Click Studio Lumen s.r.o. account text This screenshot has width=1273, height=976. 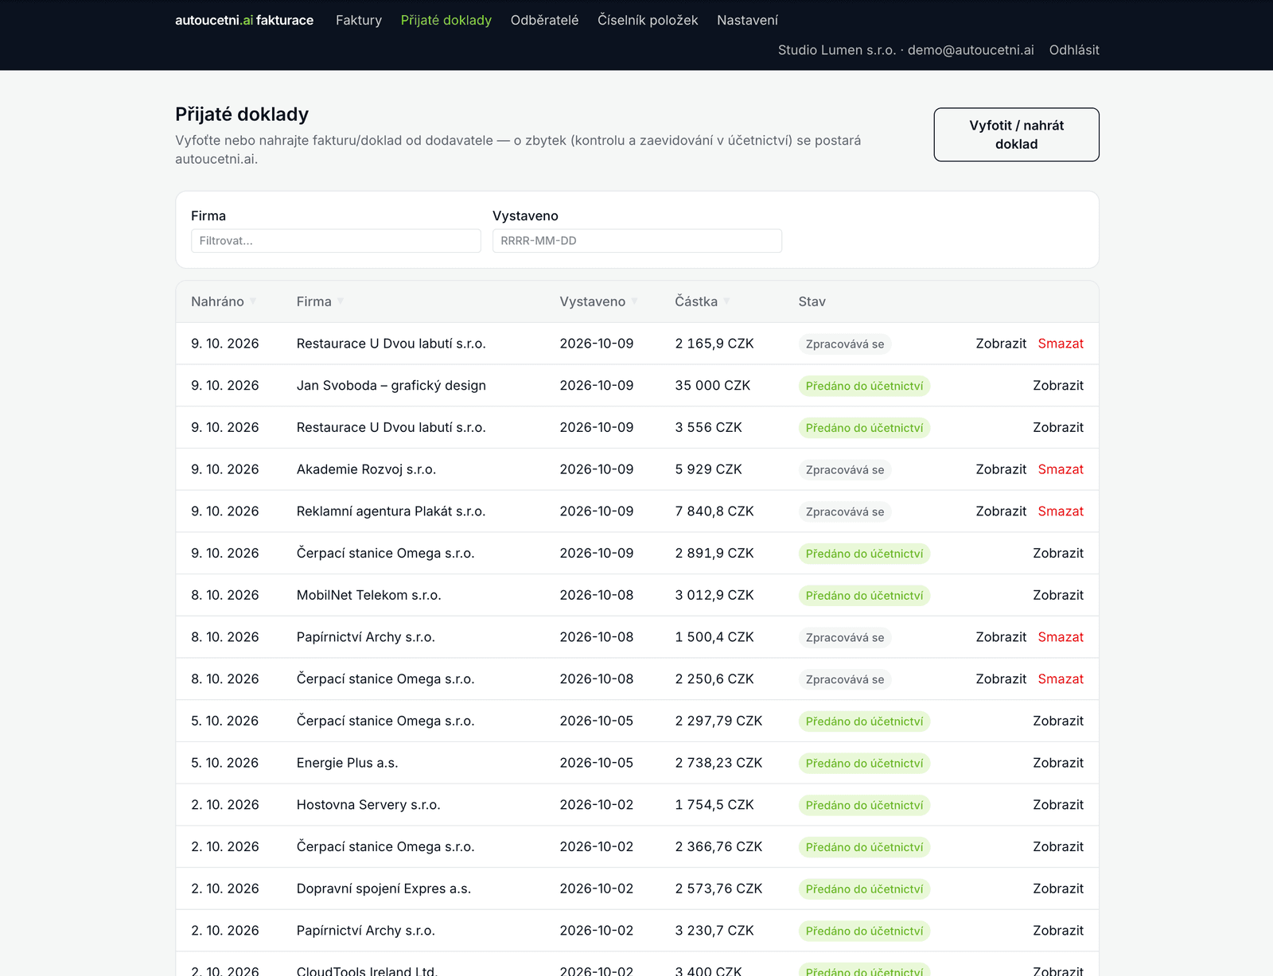(x=837, y=50)
